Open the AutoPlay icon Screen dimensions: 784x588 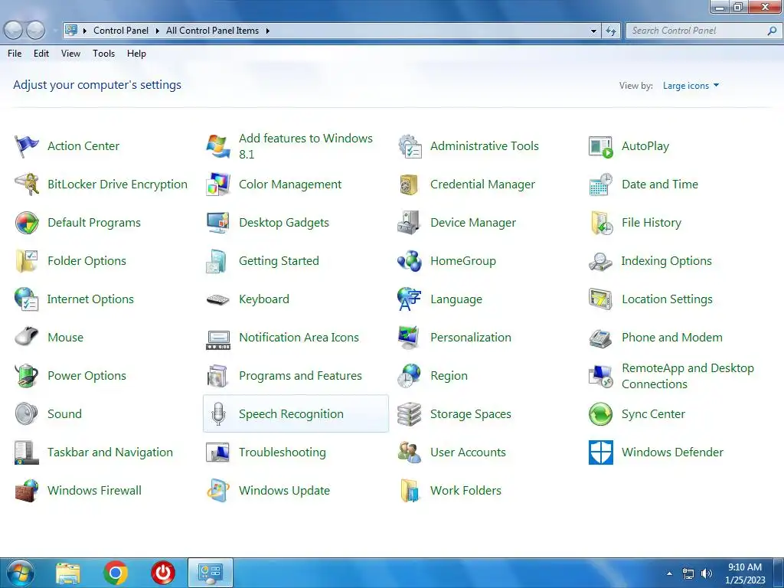pos(600,146)
